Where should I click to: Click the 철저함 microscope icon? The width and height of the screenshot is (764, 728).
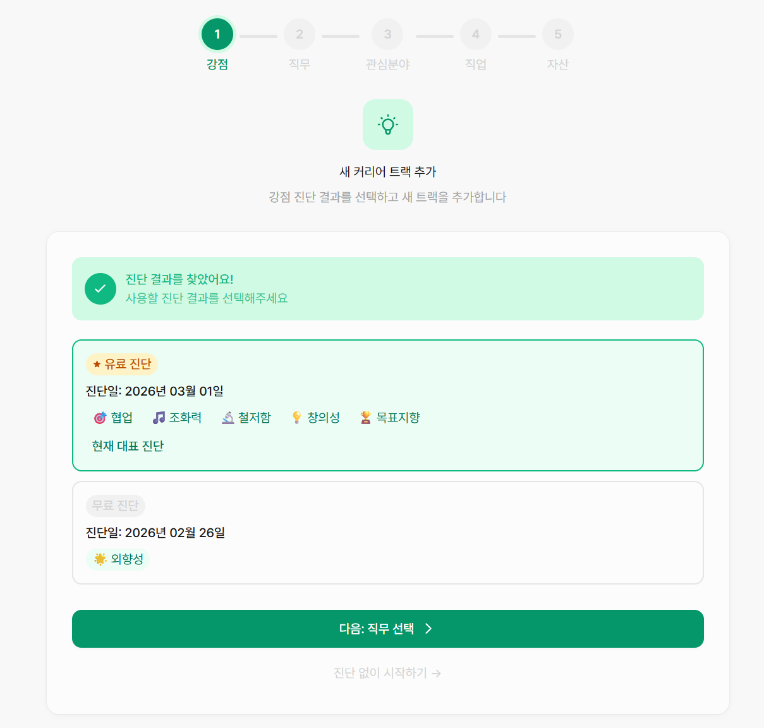click(x=227, y=417)
